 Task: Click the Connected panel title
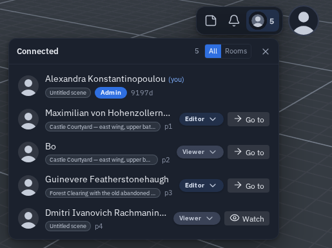pyautogui.click(x=37, y=52)
